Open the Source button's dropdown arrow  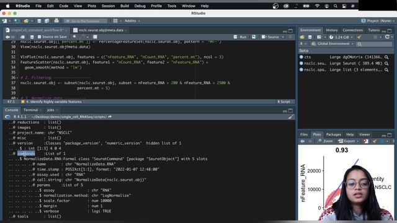point(283,37)
